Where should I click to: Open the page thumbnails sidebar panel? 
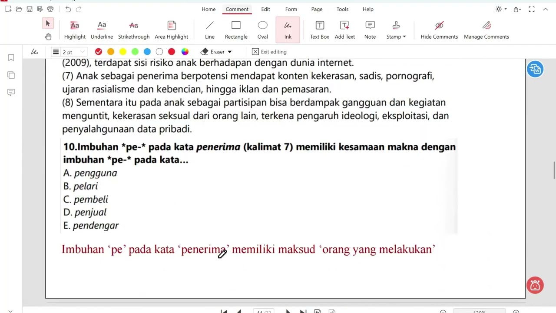pos(11,75)
